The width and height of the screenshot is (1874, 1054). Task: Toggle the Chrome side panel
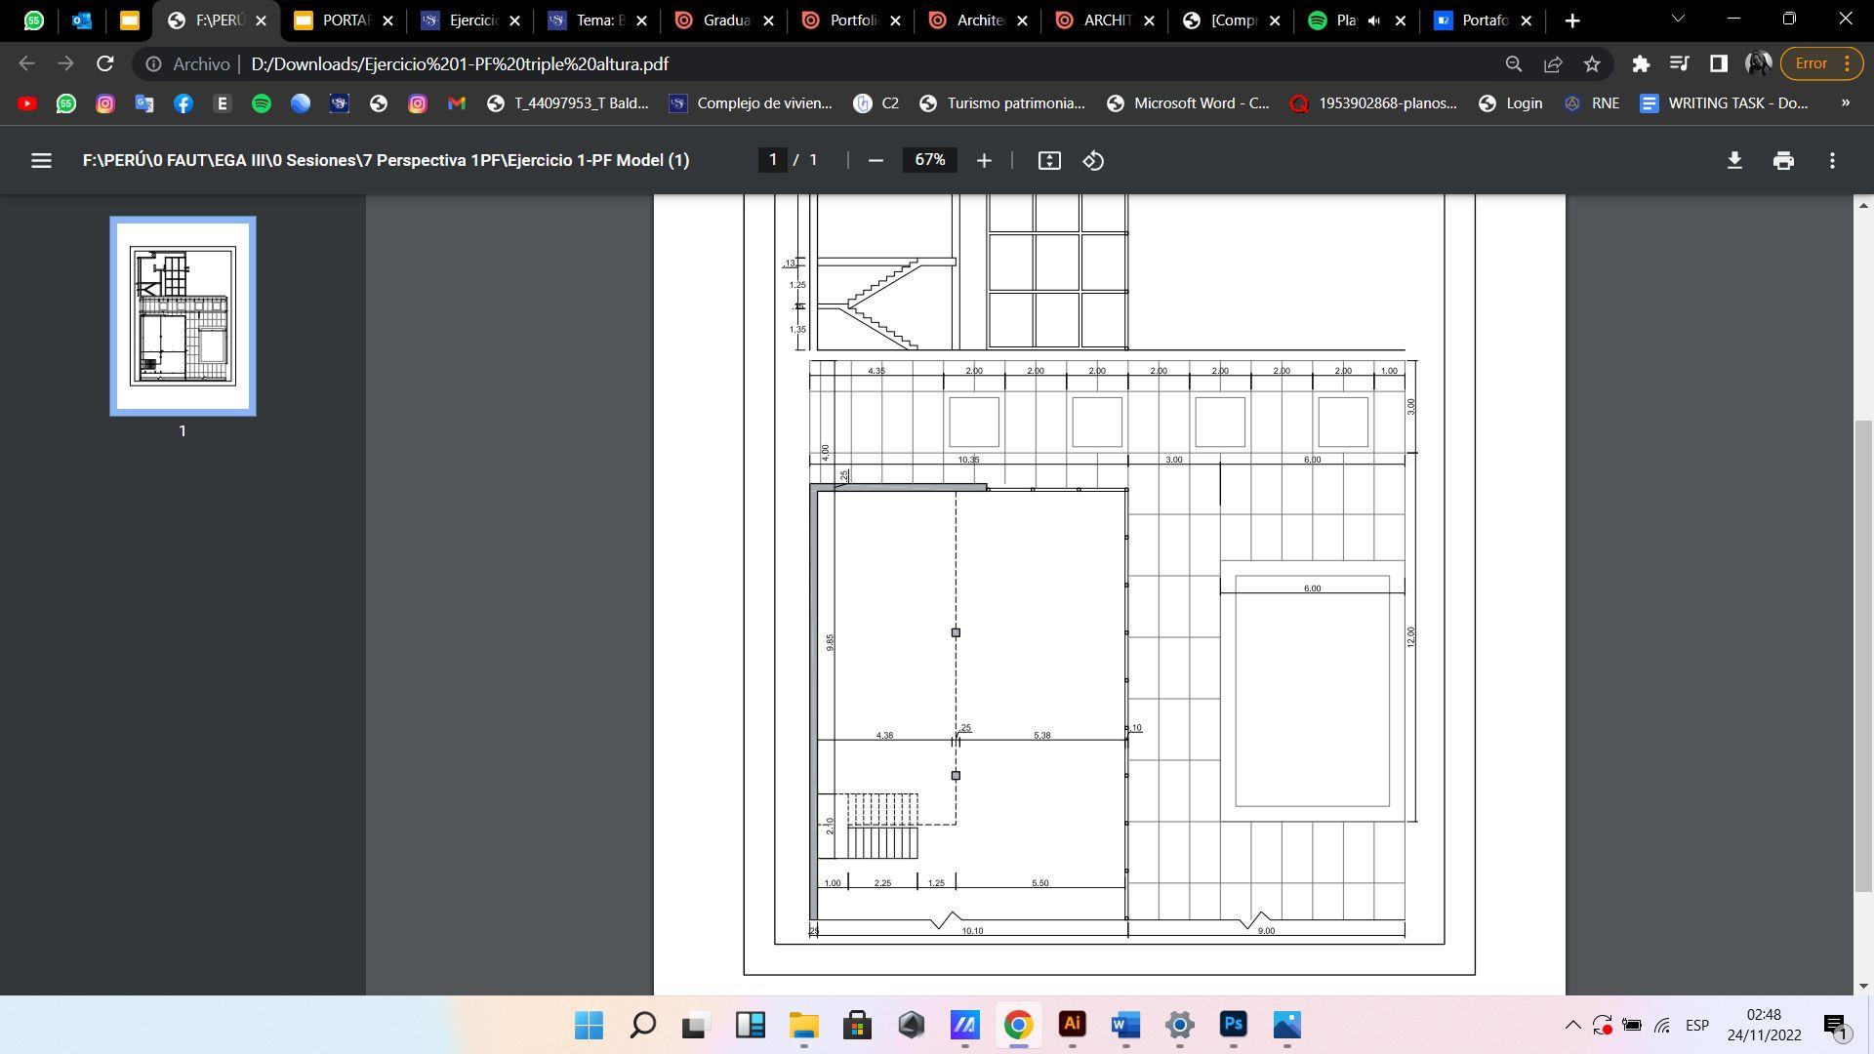1719,64
